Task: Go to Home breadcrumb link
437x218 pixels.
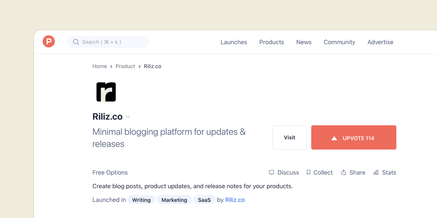Action: [99, 66]
